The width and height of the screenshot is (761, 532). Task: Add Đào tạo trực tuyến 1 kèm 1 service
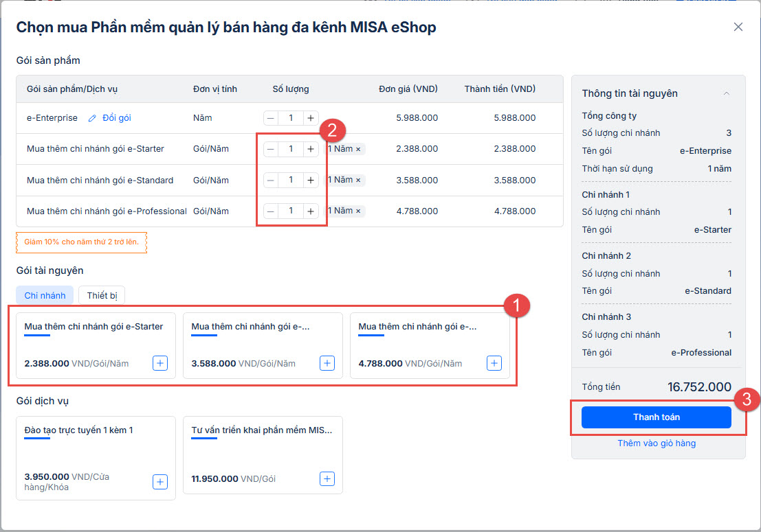pos(160,482)
